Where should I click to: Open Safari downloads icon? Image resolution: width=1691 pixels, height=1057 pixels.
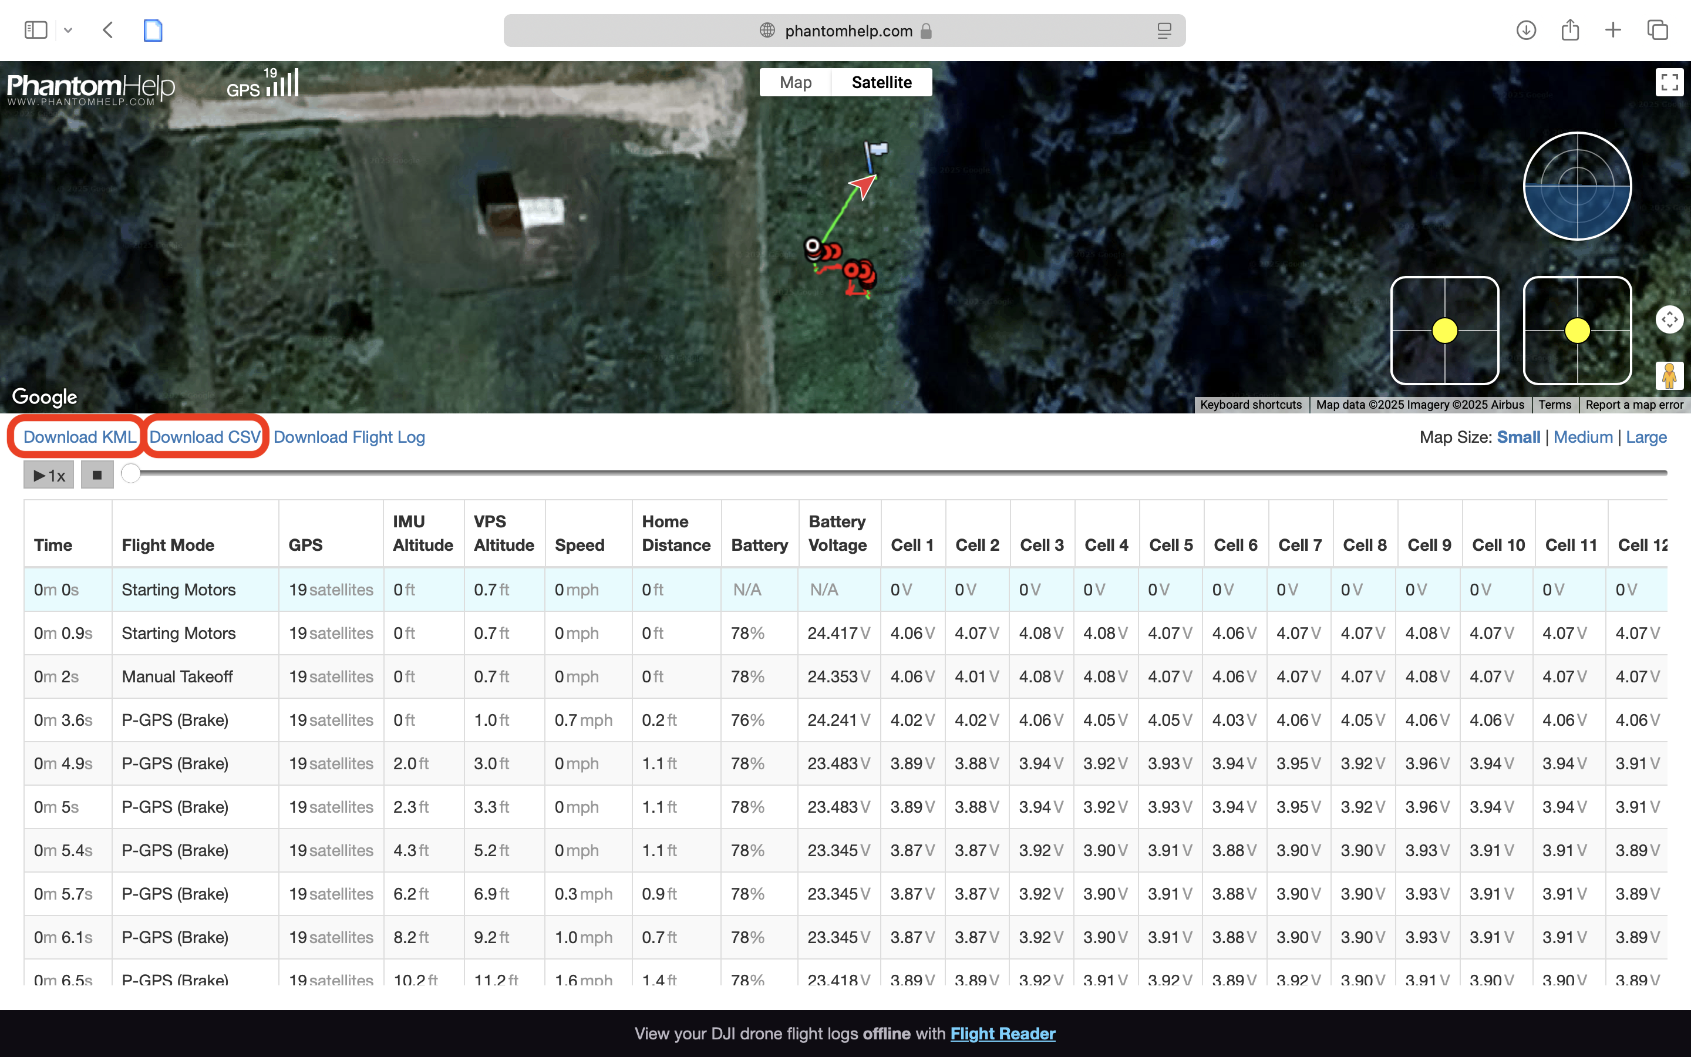[1526, 30]
